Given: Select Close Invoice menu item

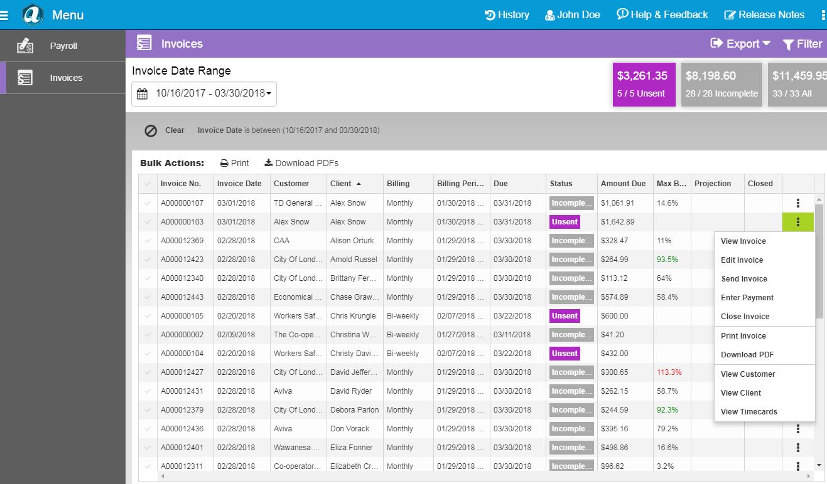Looking at the screenshot, I should (764, 317).
